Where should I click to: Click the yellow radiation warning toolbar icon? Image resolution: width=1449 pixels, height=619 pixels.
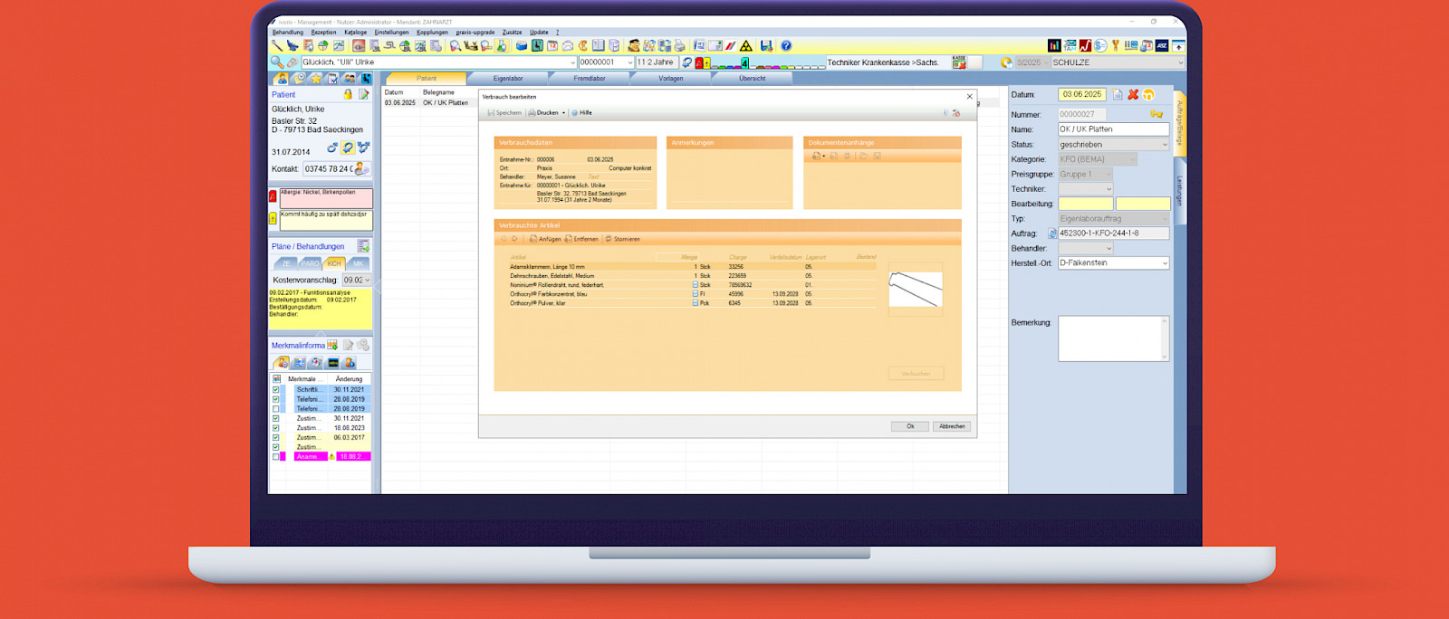[746, 46]
